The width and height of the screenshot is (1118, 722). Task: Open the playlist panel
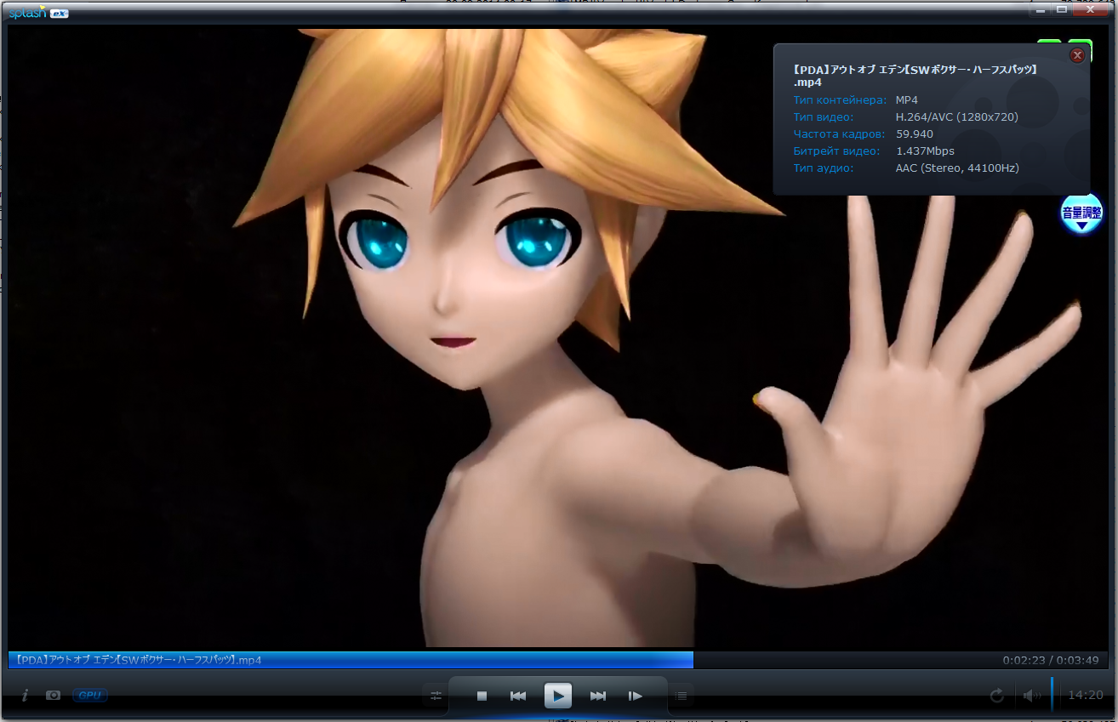[681, 696]
